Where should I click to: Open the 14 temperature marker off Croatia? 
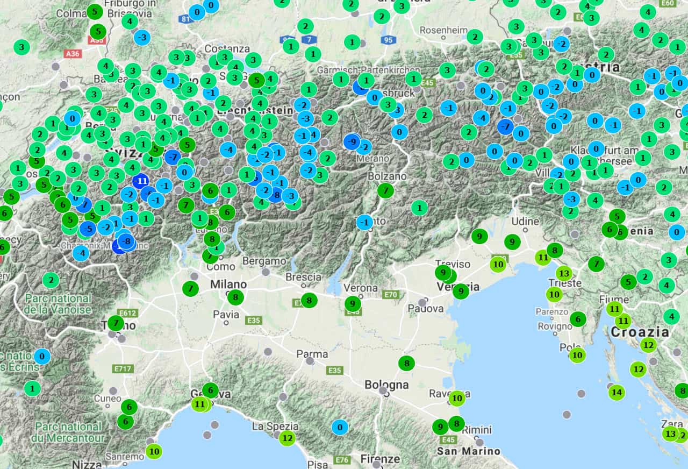(617, 393)
